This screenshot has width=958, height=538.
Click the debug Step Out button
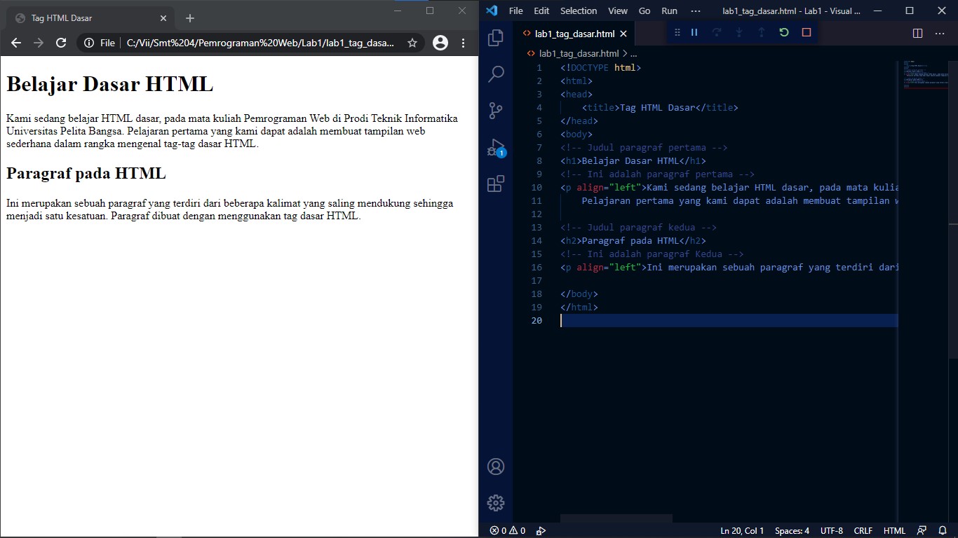pos(762,32)
